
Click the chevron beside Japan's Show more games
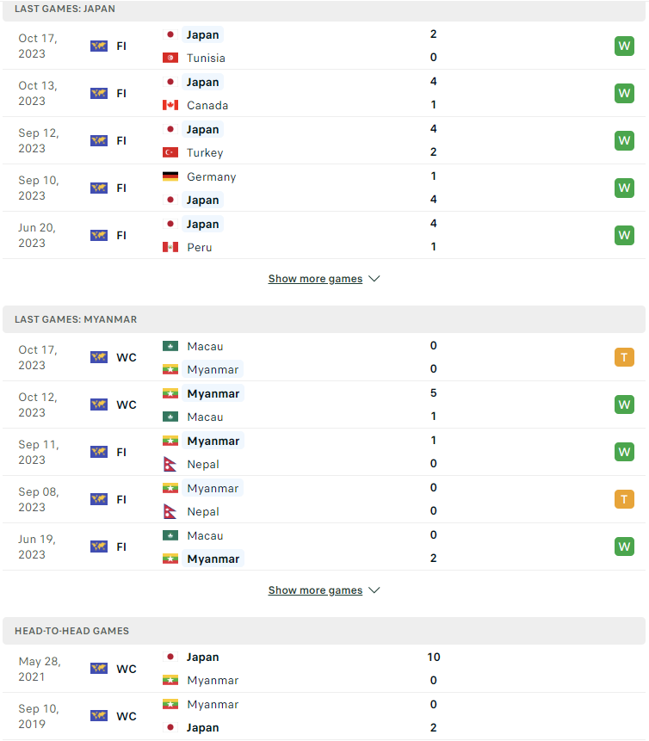(x=374, y=279)
